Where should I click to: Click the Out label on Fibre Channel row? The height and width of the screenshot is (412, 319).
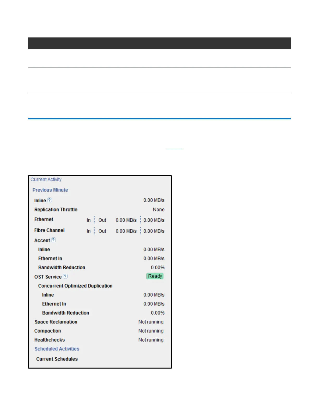(102, 231)
